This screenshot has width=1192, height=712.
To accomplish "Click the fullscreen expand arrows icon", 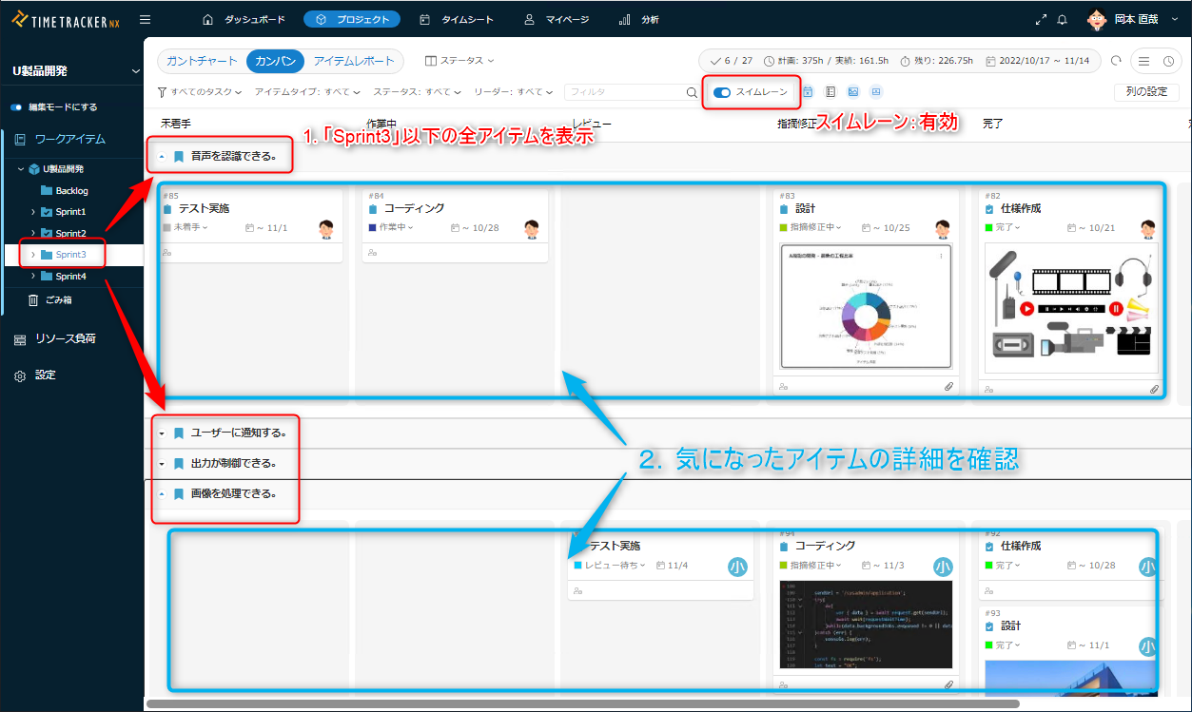I will (x=1043, y=20).
